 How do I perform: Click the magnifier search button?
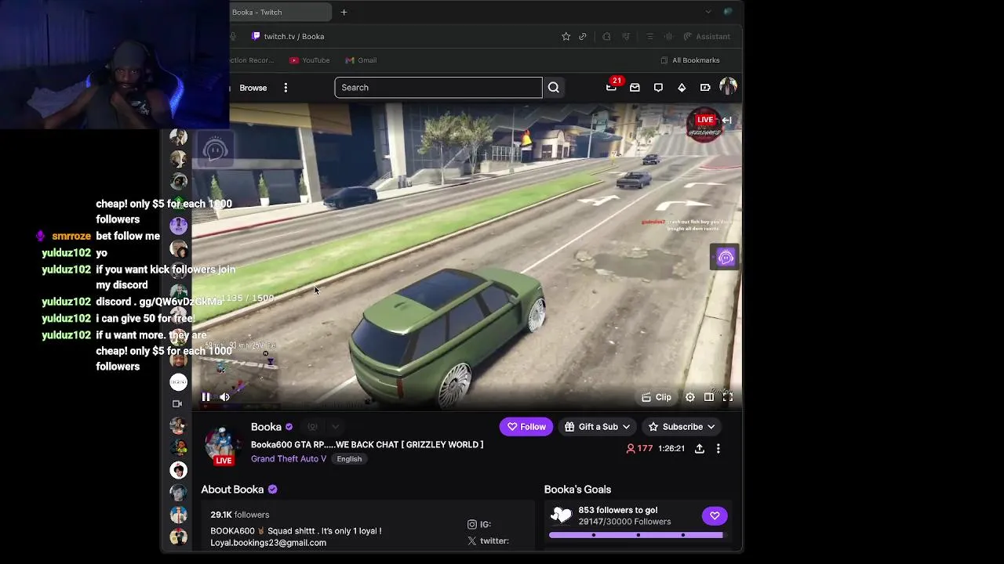(554, 88)
